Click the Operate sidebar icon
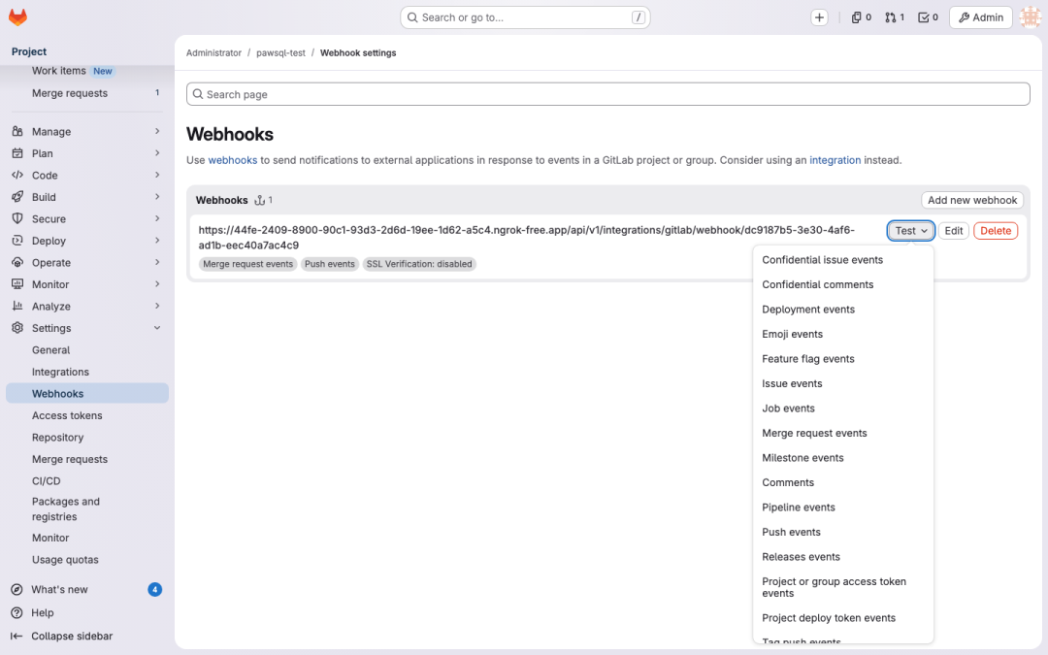 (x=17, y=263)
